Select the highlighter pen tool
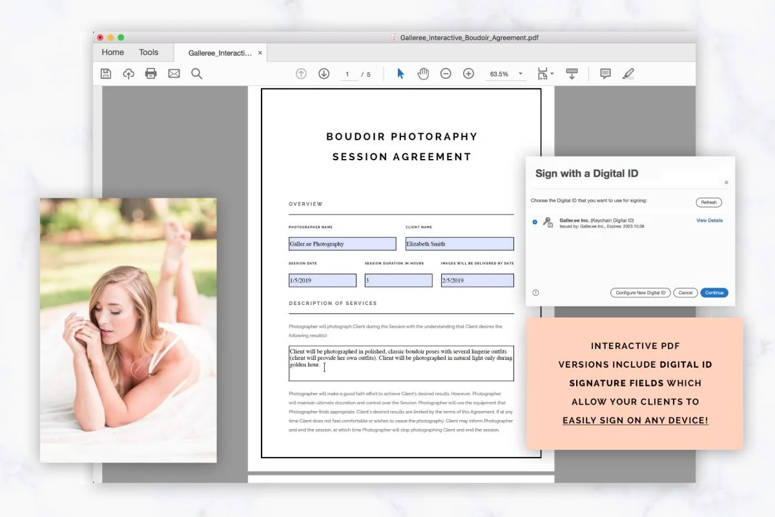 point(628,74)
